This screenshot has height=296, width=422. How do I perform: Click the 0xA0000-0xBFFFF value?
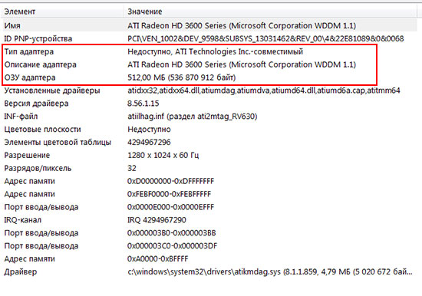point(158,258)
